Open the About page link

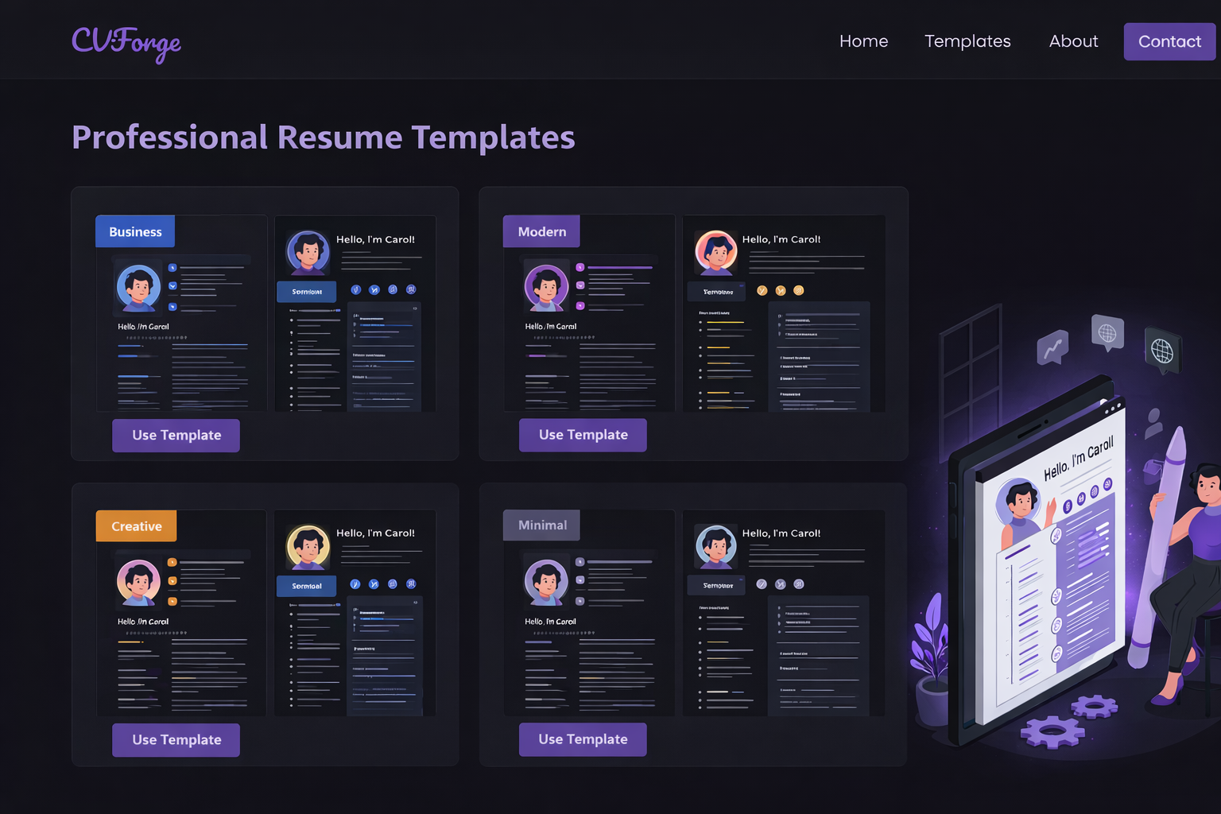(1073, 41)
